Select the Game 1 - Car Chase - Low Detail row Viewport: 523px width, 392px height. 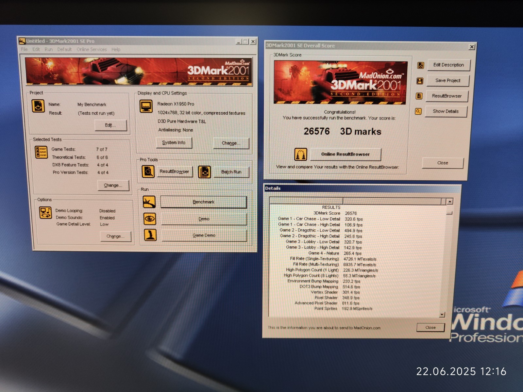pos(320,219)
